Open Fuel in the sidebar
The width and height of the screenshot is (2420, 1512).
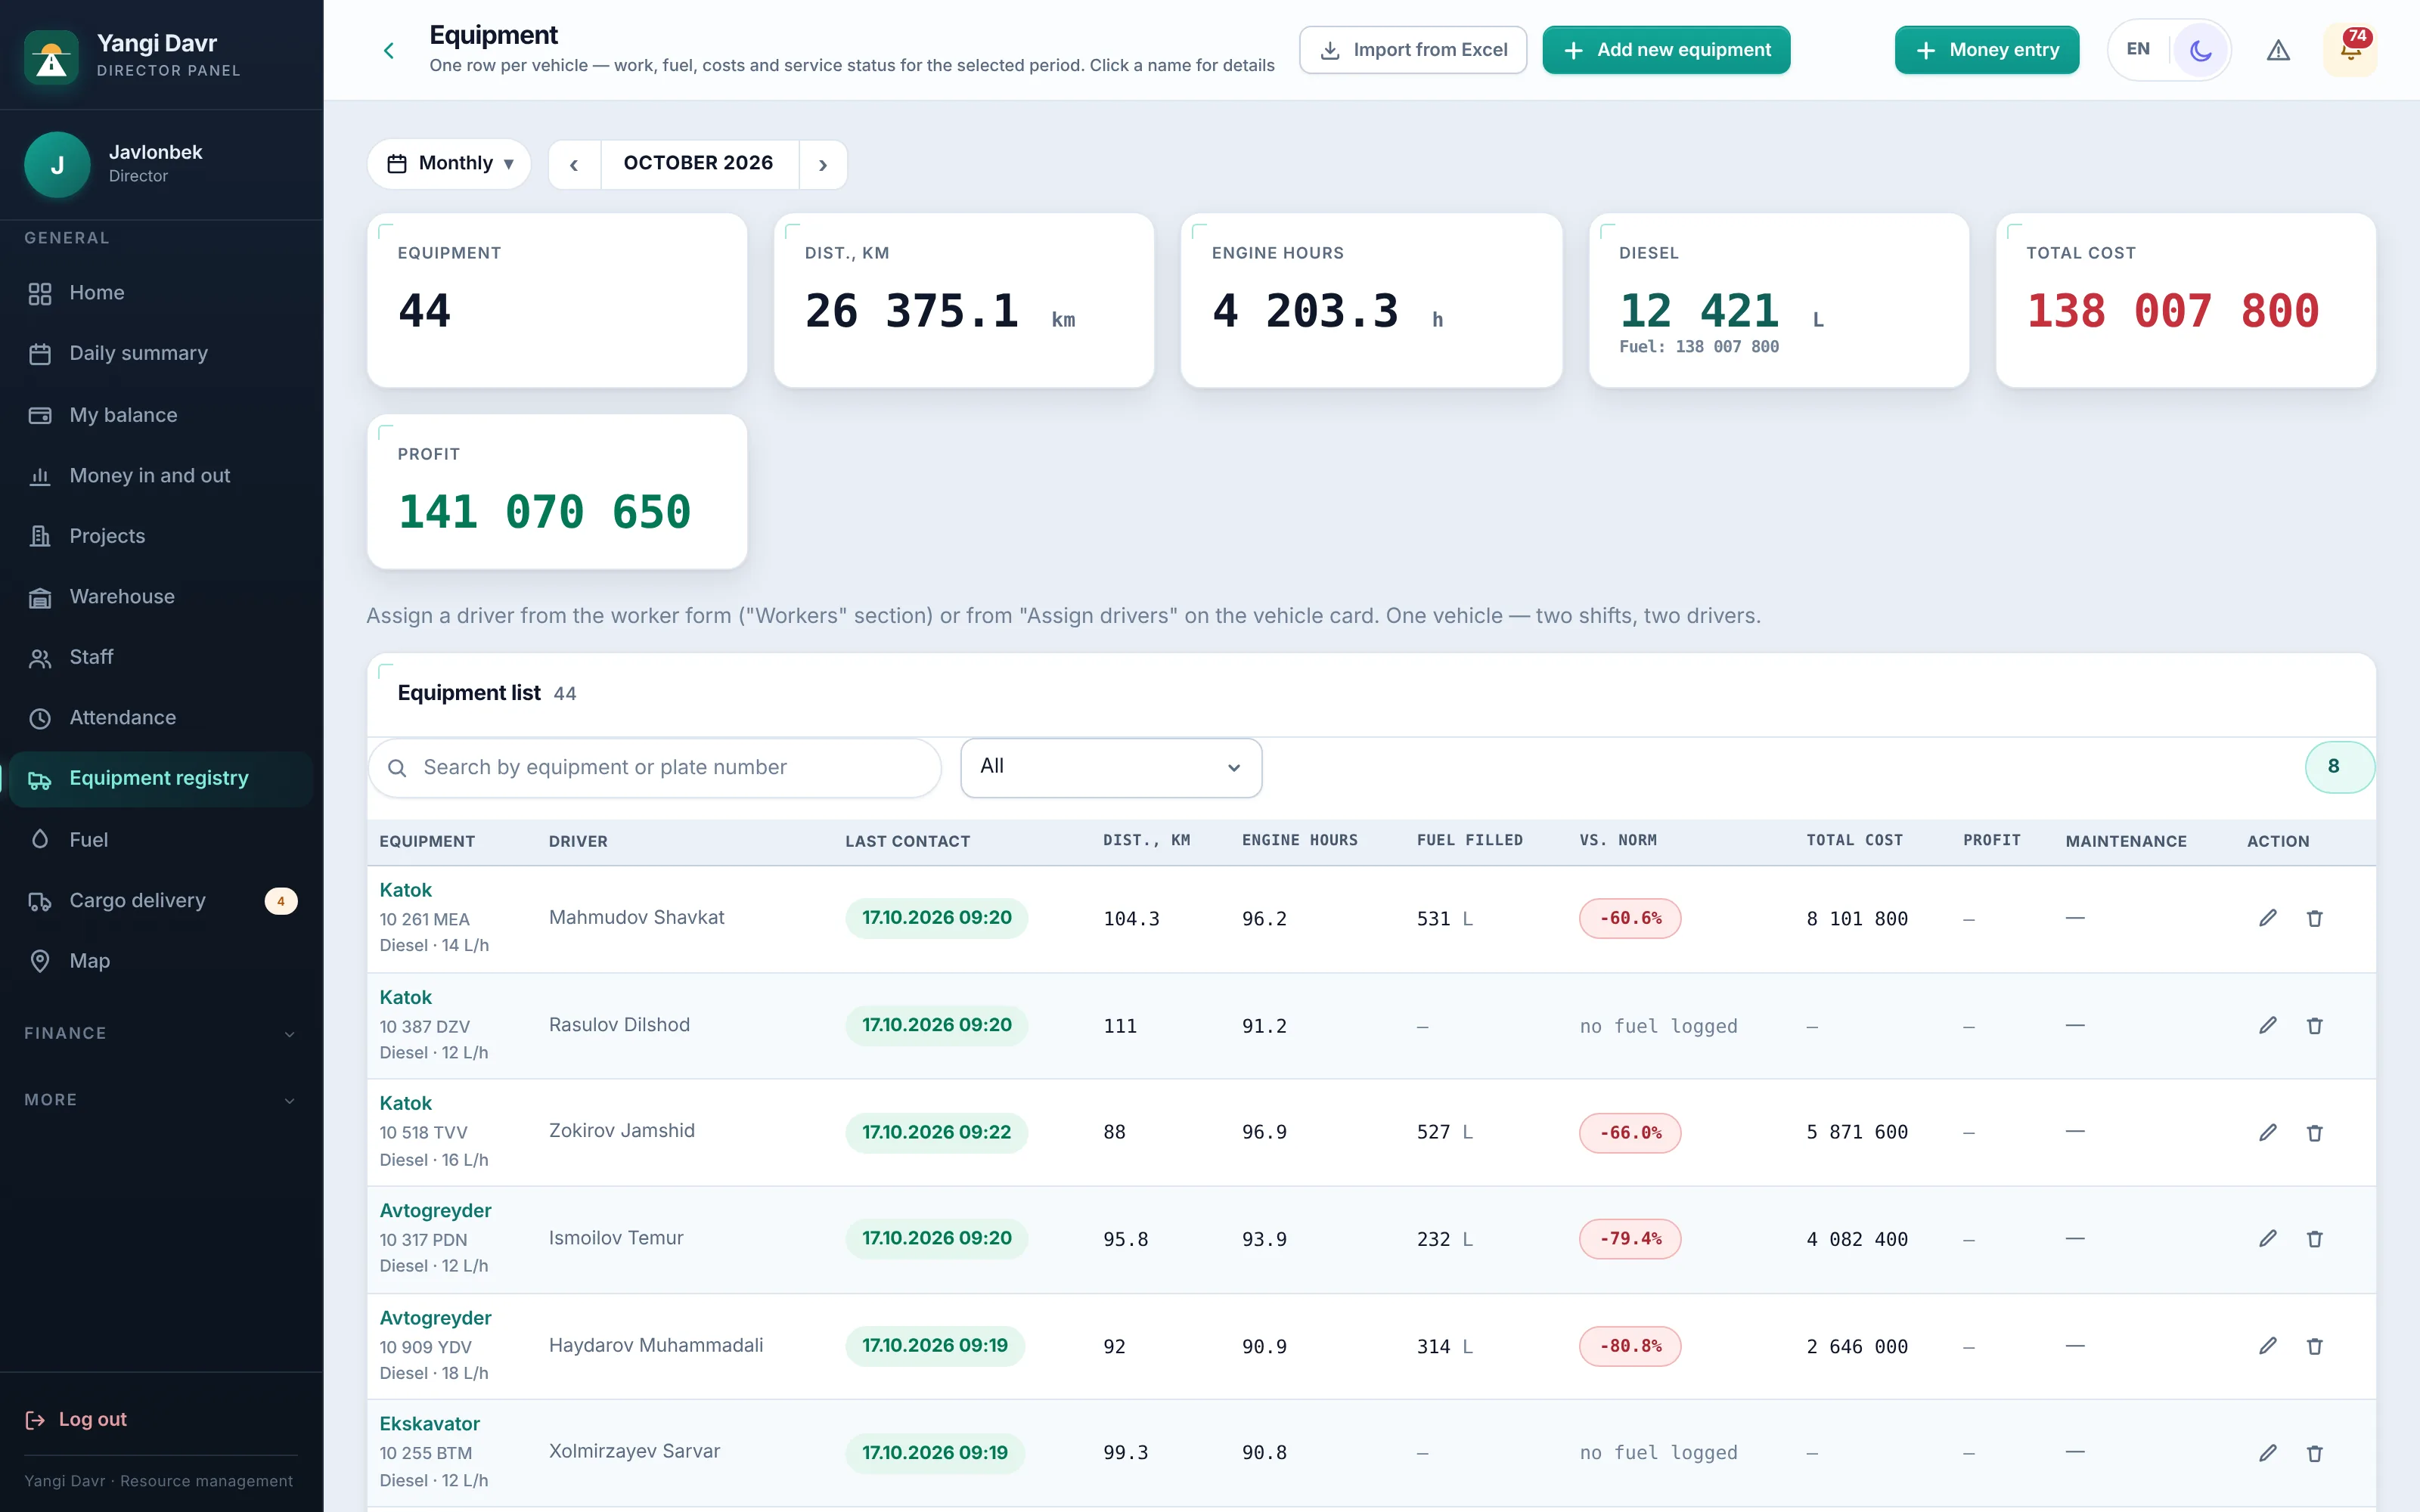coord(161,840)
